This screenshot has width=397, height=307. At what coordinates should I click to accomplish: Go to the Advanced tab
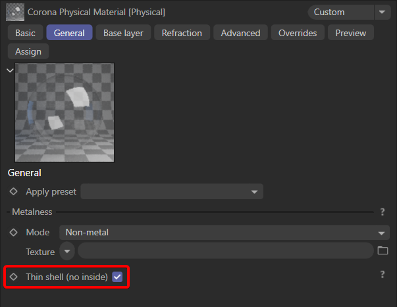pyautogui.click(x=240, y=33)
